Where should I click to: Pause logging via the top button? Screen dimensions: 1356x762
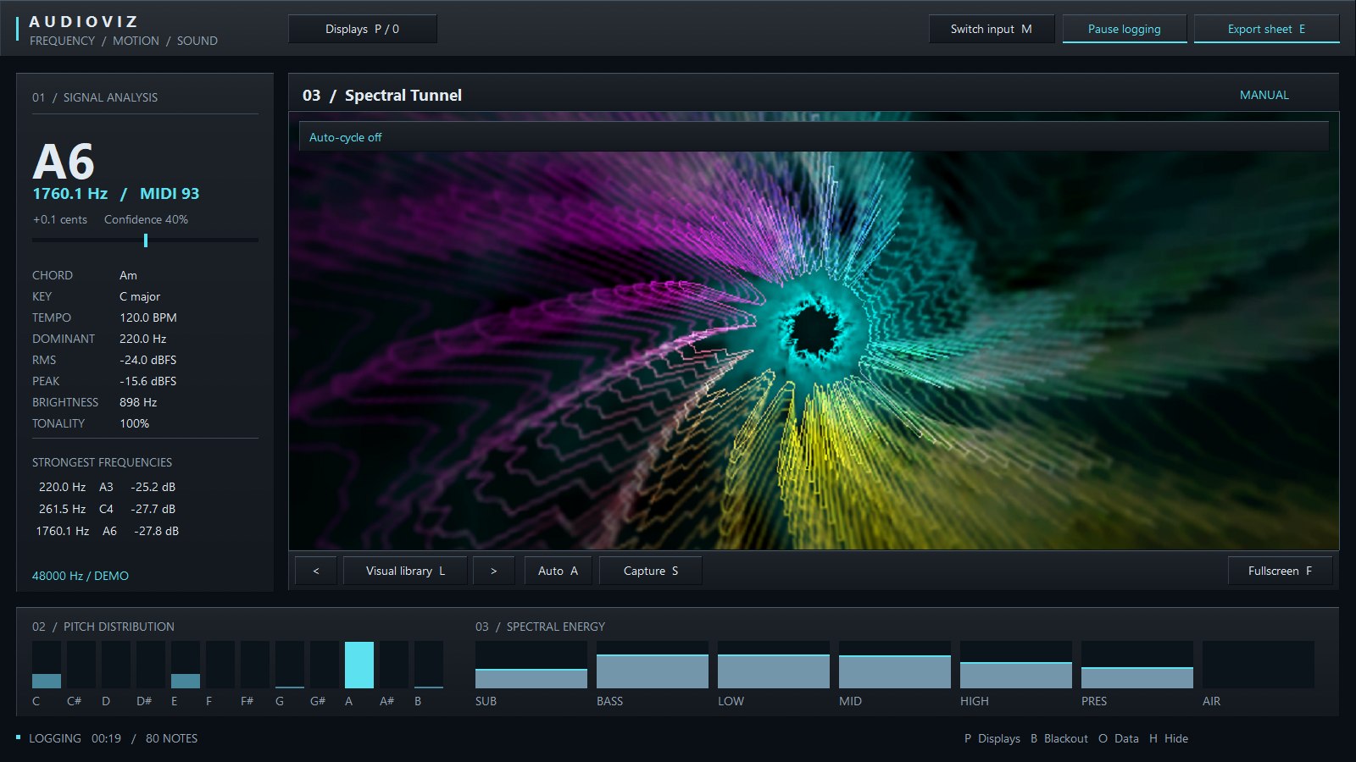coord(1125,29)
